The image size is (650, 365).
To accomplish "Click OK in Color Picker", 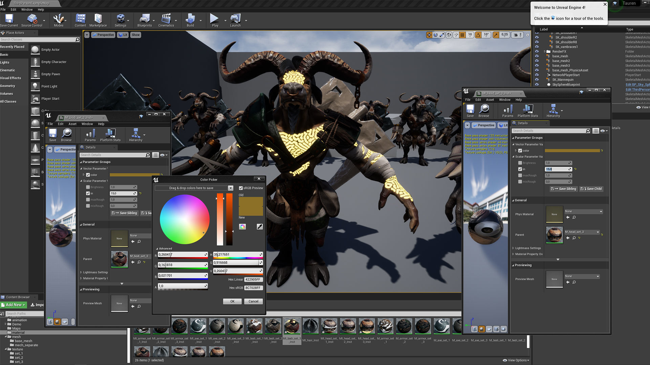I will click(x=232, y=301).
